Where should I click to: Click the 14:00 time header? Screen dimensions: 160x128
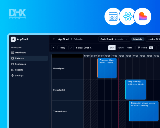tap(136, 56)
